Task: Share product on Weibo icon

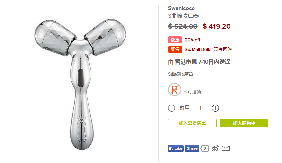Action: [x=215, y=148]
